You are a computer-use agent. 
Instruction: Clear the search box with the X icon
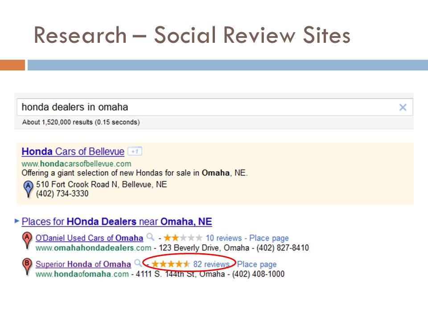click(x=403, y=107)
